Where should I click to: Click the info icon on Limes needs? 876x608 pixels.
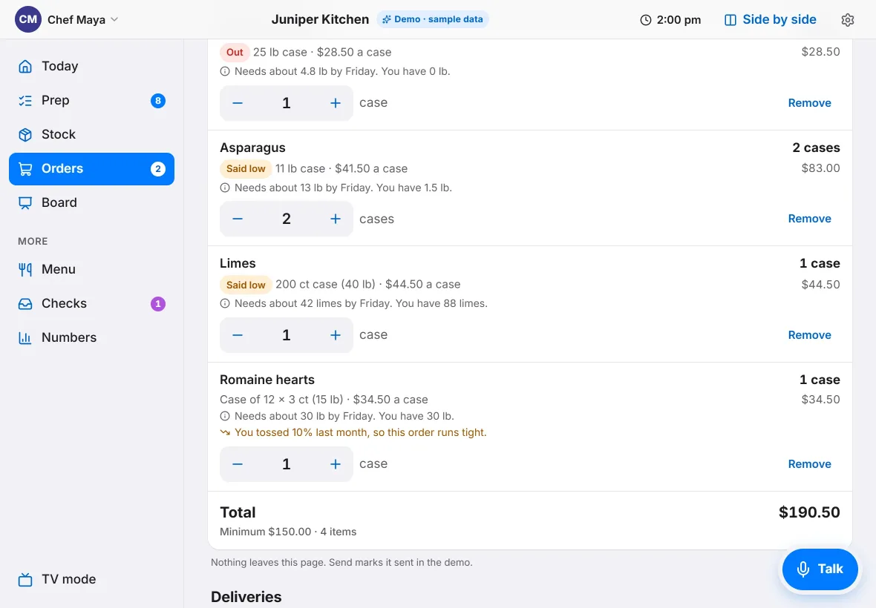[225, 303]
